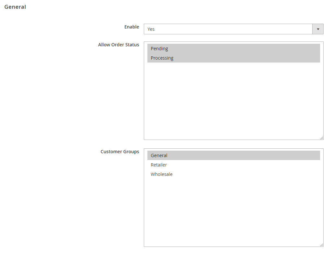Image resolution: width=334 pixels, height=253 pixels.
Task: Click empty area inside Allow Order Status list
Action: pos(233,104)
